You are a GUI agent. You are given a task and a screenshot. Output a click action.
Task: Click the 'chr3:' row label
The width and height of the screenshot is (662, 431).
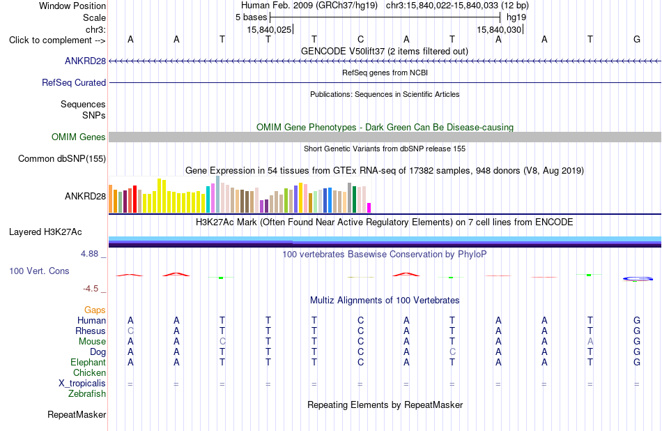[95, 29]
